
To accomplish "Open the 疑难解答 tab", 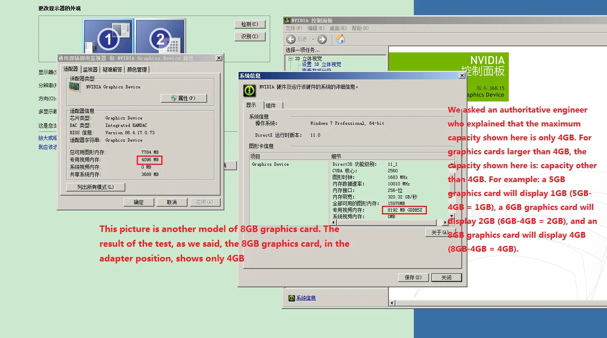I will [x=113, y=70].
